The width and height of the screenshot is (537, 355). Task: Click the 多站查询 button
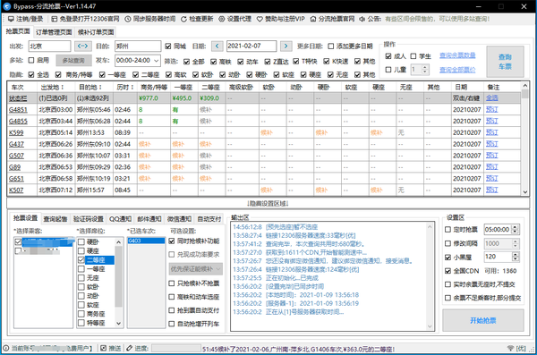point(73,61)
